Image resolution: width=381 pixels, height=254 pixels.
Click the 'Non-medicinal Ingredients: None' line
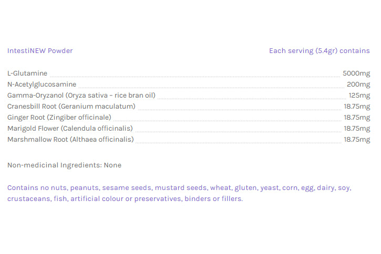(64, 165)
